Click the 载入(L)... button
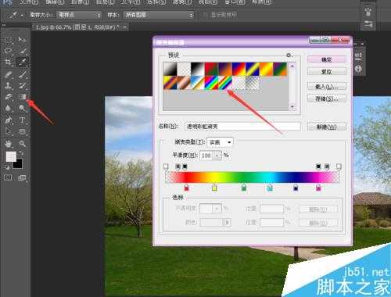The image size is (391, 297). click(x=327, y=86)
